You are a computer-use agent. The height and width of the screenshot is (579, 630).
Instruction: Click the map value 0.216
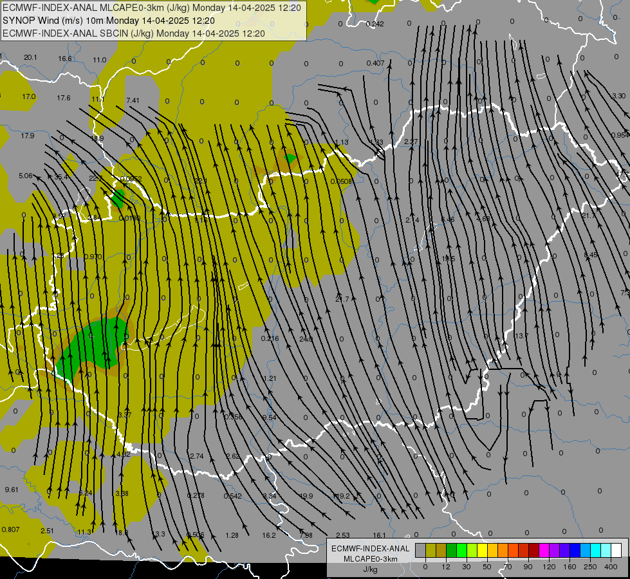(x=270, y=339)
